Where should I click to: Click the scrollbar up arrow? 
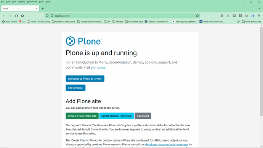pyautogui.click(x=261, y=25)
